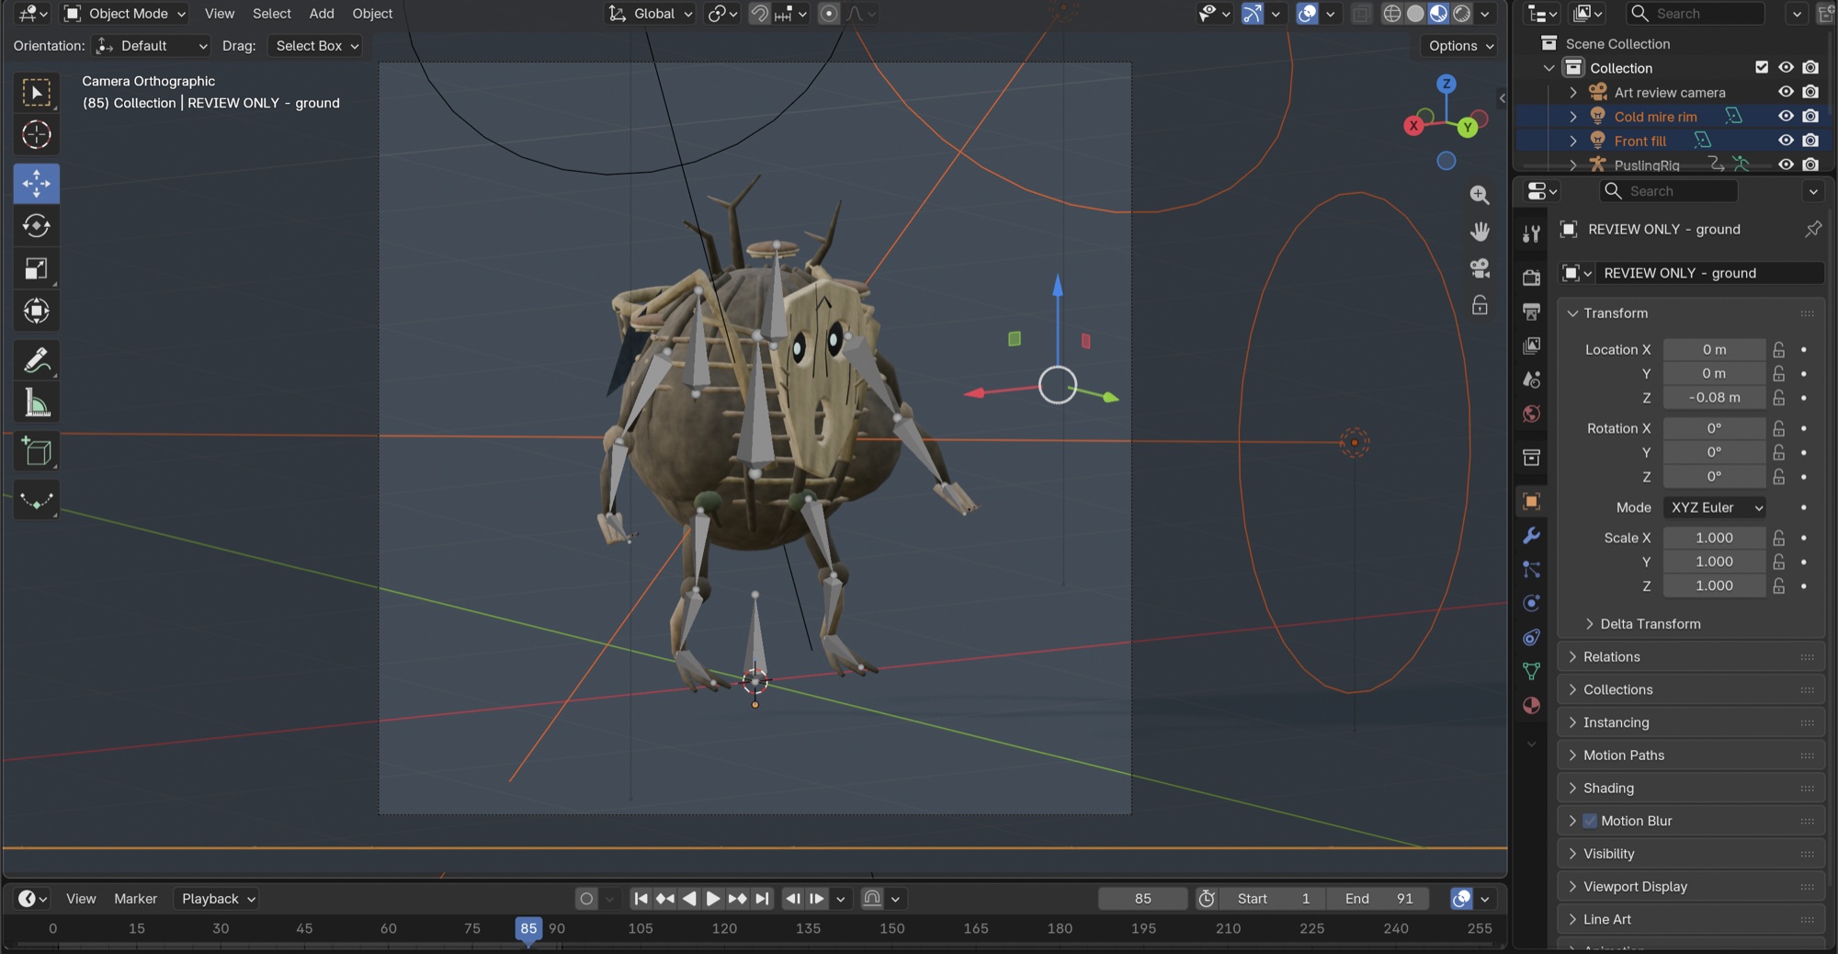This screenshot has height=954, width=1838.
Task: Select the Add Cube tool
Action: 37,452
